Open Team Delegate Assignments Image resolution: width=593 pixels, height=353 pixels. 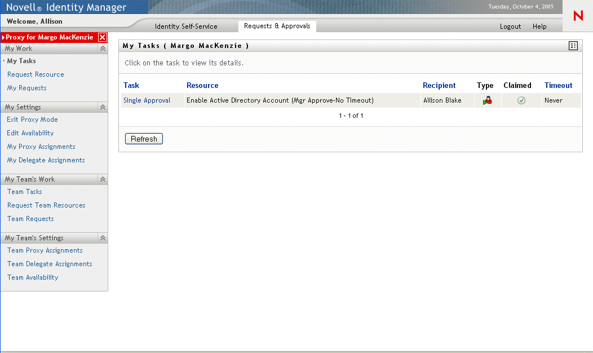click(50, 264)
